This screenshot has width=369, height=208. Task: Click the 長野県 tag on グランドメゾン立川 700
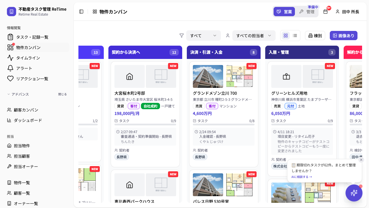tap(200, 157)
